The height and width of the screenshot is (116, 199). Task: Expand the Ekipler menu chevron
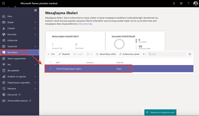click(x=35, y=22)
